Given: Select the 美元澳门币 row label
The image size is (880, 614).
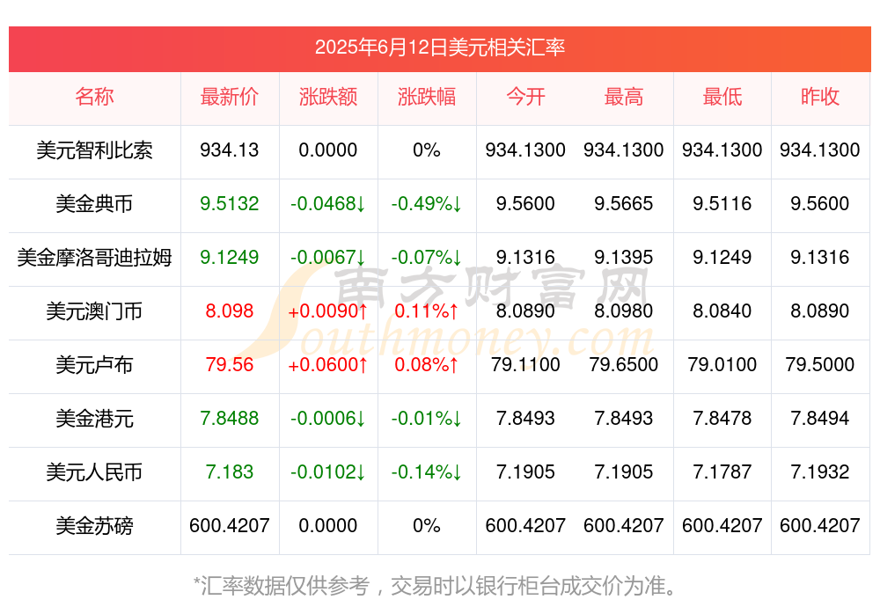Looking at the screenshot, I should point(94,311).
